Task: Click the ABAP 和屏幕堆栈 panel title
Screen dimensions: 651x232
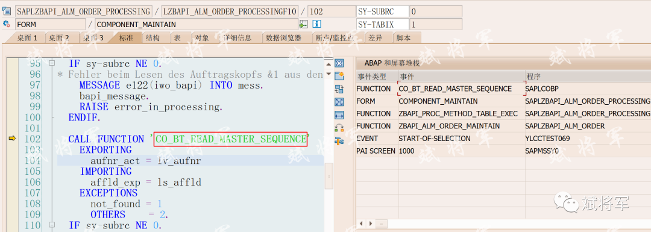Action: [392, 63]
